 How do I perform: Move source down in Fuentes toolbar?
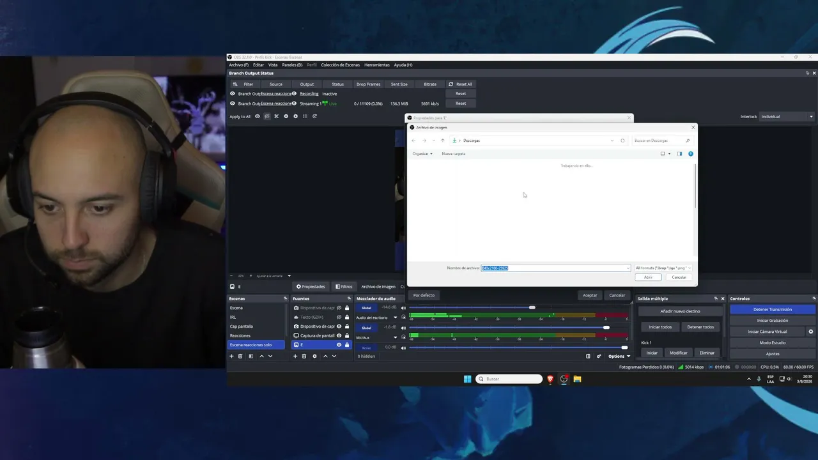point(334,356)
